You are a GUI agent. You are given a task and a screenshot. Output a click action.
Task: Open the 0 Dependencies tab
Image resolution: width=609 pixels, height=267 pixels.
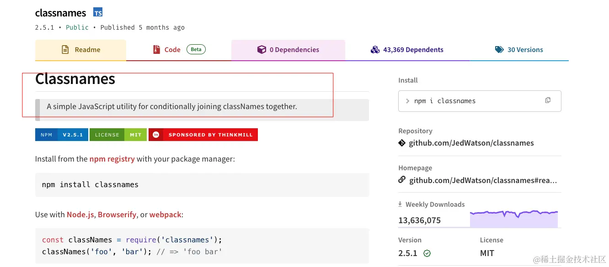coord(294,50)
